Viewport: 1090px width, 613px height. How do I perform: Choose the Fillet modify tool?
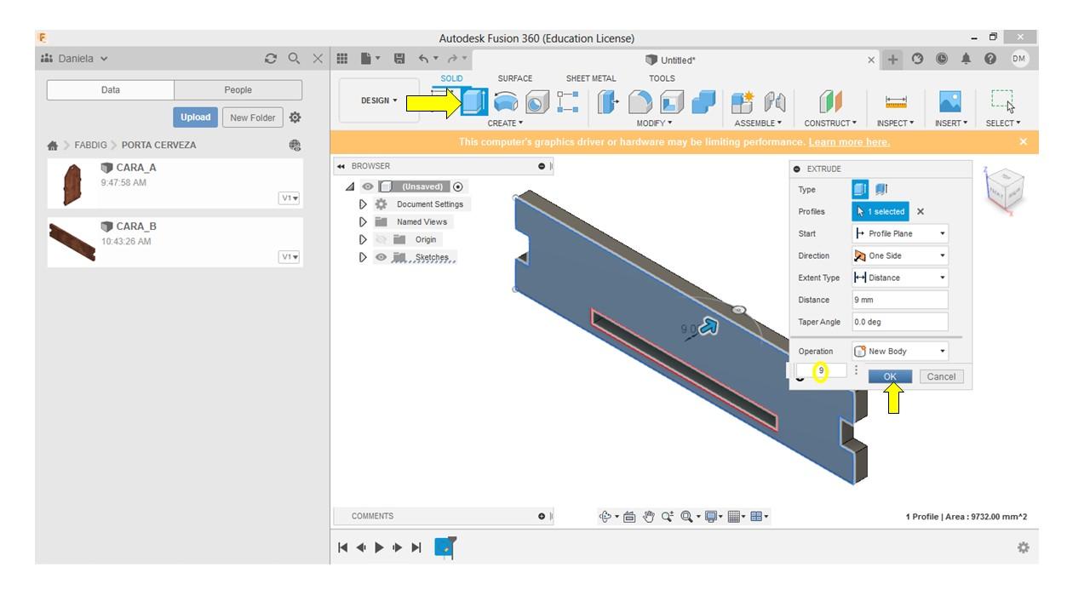640,102
